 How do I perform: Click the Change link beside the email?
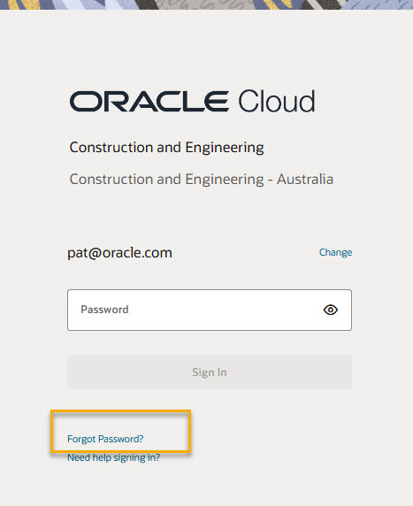pyautogui.click(x=335, y=252)
